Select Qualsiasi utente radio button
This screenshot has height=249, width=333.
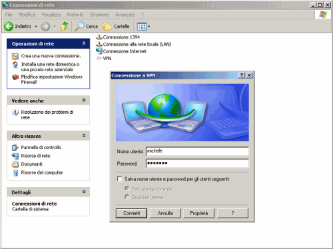(127, 197)
